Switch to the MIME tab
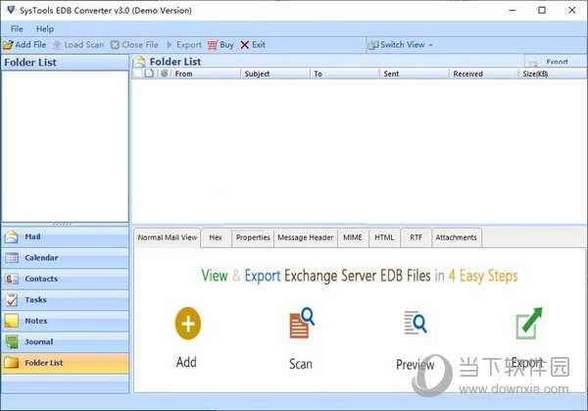The image size is (588, 411). tap(353, 237)
